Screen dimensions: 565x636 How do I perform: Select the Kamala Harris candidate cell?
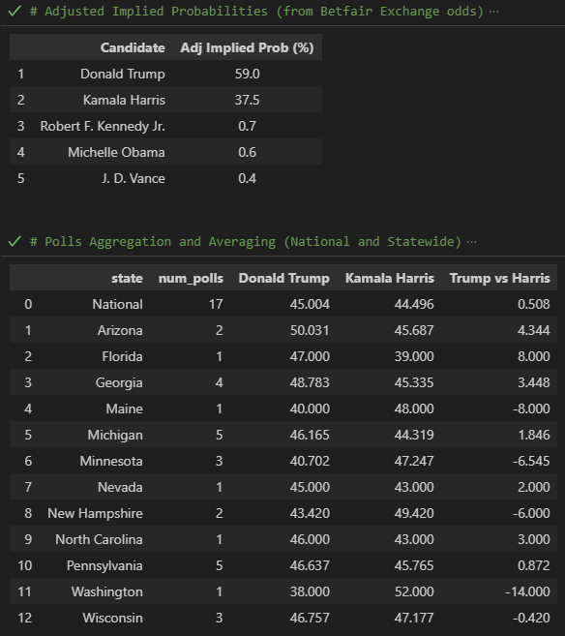coord(124,100)
